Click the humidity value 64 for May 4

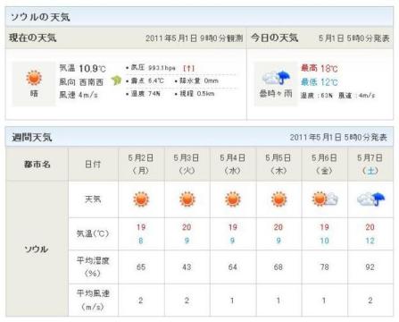coord(233,267)
